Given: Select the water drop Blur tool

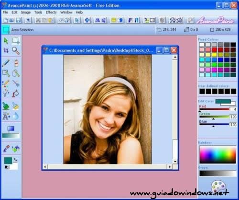Looking at the screenshot, I should coord(16,116).
